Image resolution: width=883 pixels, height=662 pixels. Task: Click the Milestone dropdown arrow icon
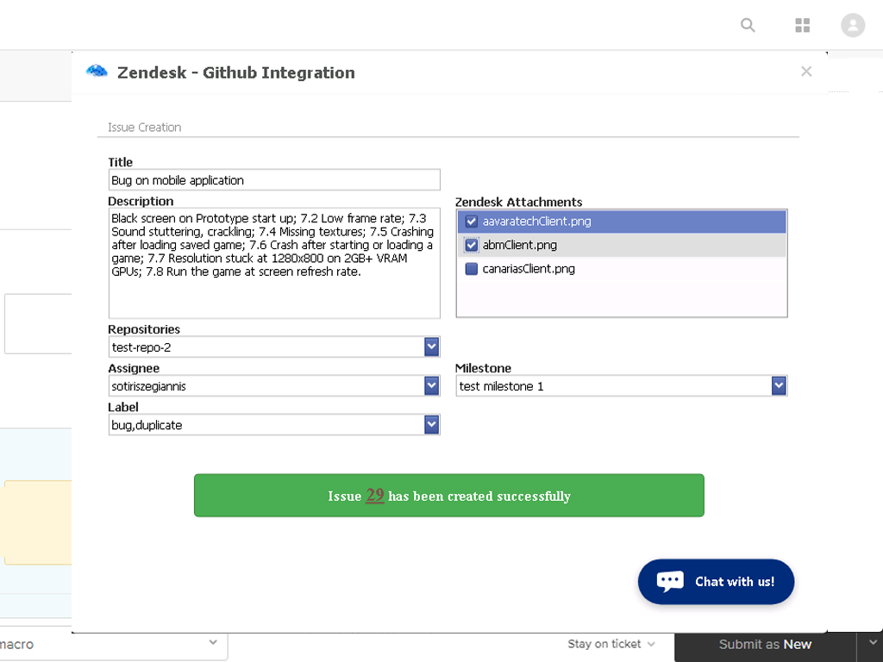coord(779,385)
